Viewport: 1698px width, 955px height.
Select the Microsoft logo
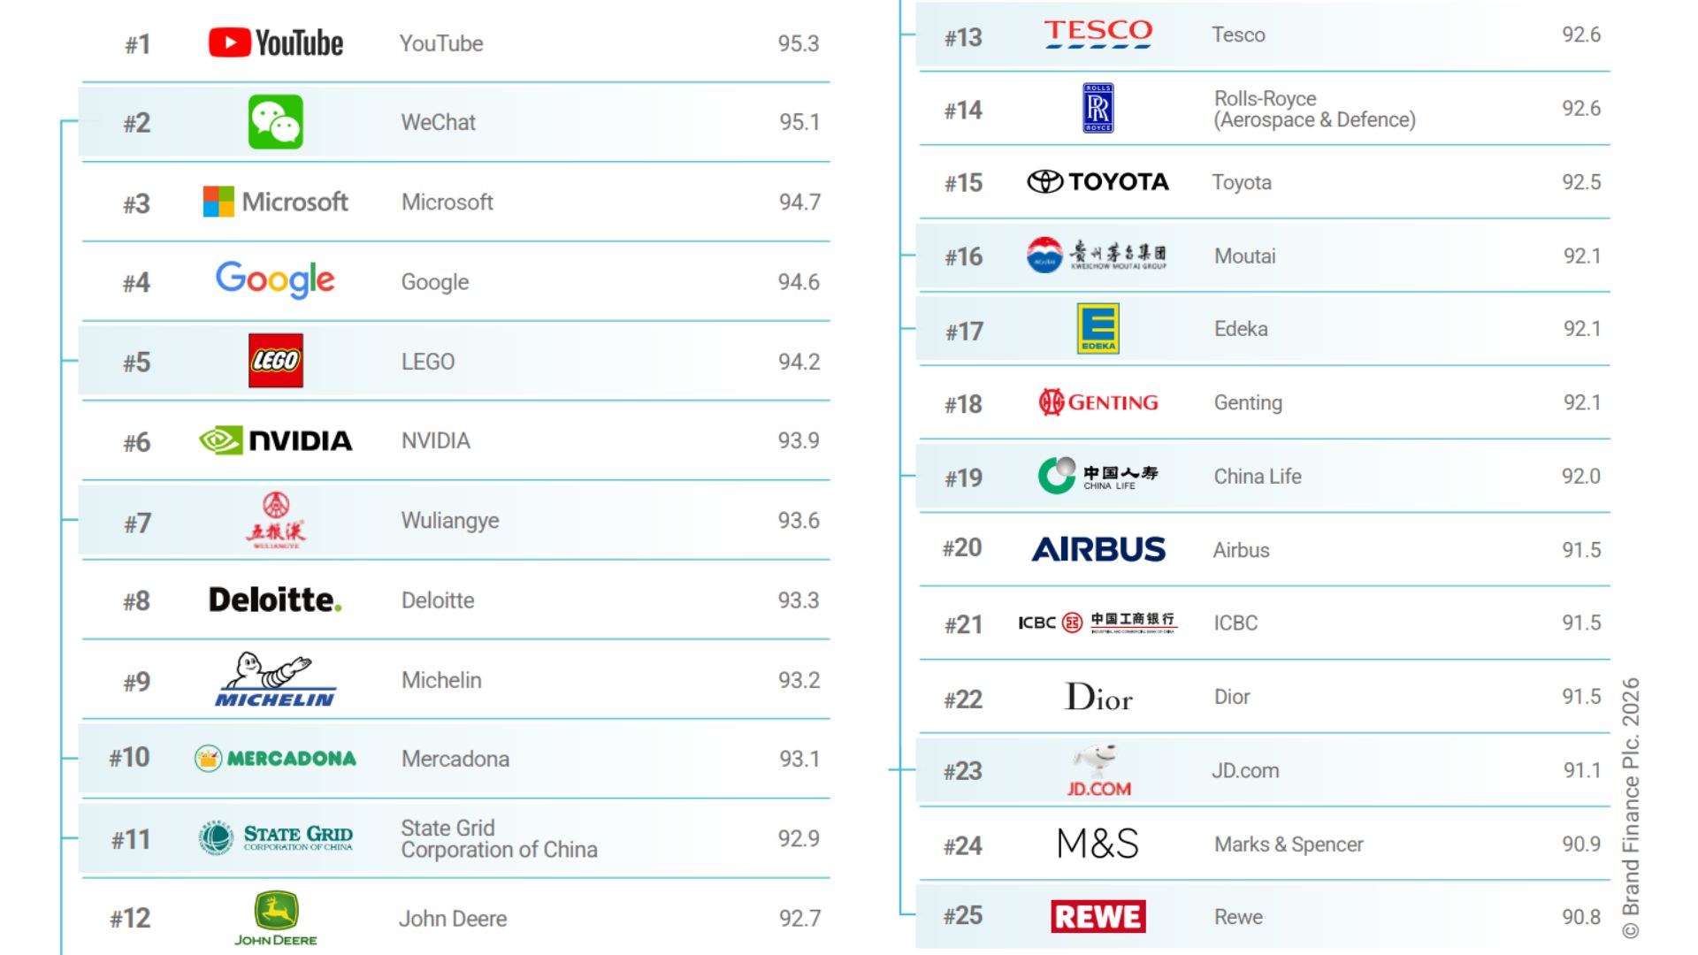pyautogui.click(x=275, y=202)
